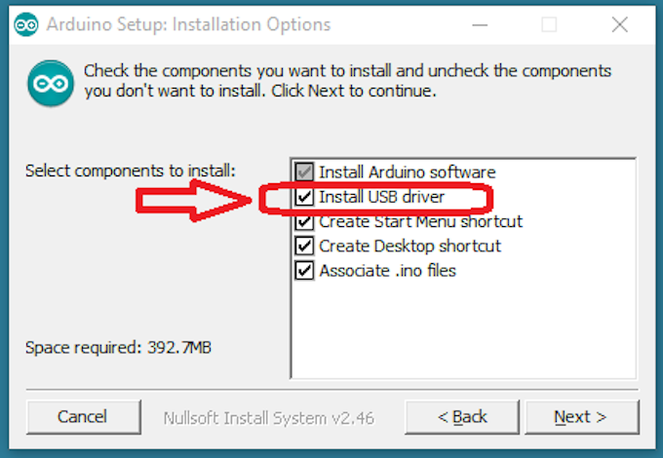Uncheck Associate .ino files option
663x458 pixels.
pyautogui.click(x=304, y=271)
